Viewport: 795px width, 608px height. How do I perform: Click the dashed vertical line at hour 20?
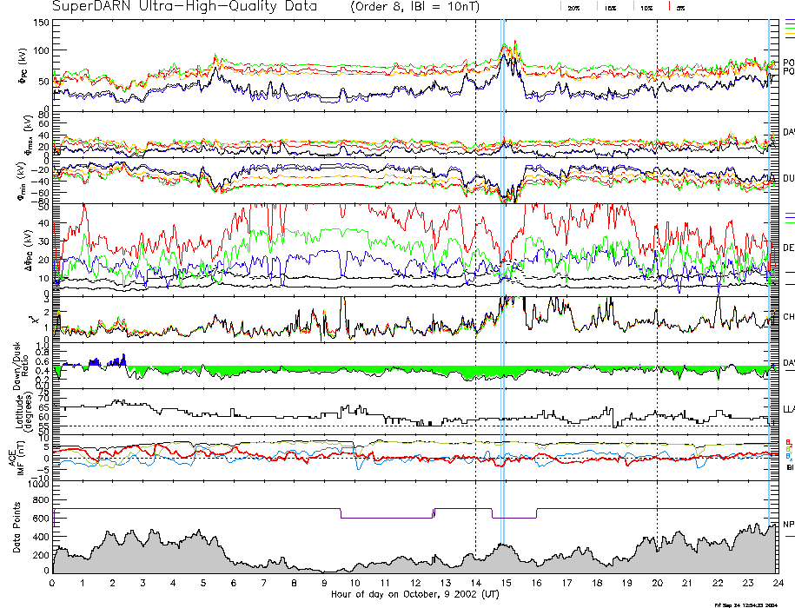pyautogui.click(x=657, y=261)
